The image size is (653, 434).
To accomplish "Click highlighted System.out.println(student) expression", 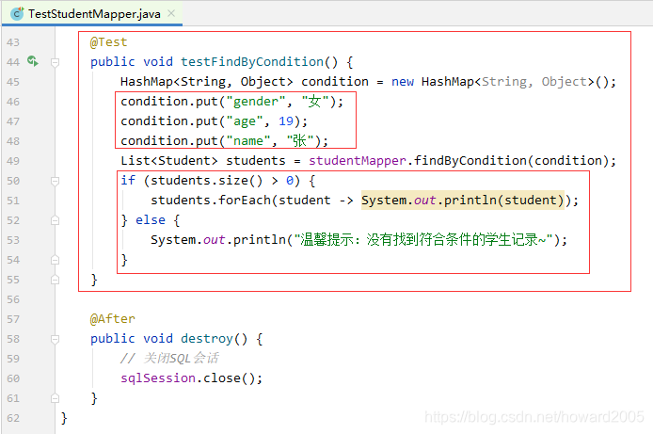I will [463, 200].
